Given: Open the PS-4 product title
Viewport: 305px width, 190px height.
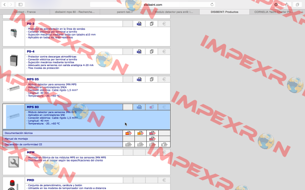Looking at the screenshot, I should coord(30,51).
